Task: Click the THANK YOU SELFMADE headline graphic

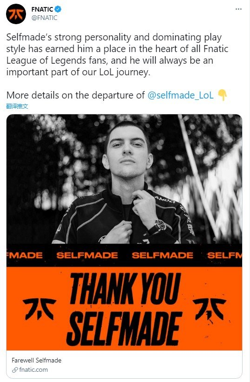Action: [124, 310]
